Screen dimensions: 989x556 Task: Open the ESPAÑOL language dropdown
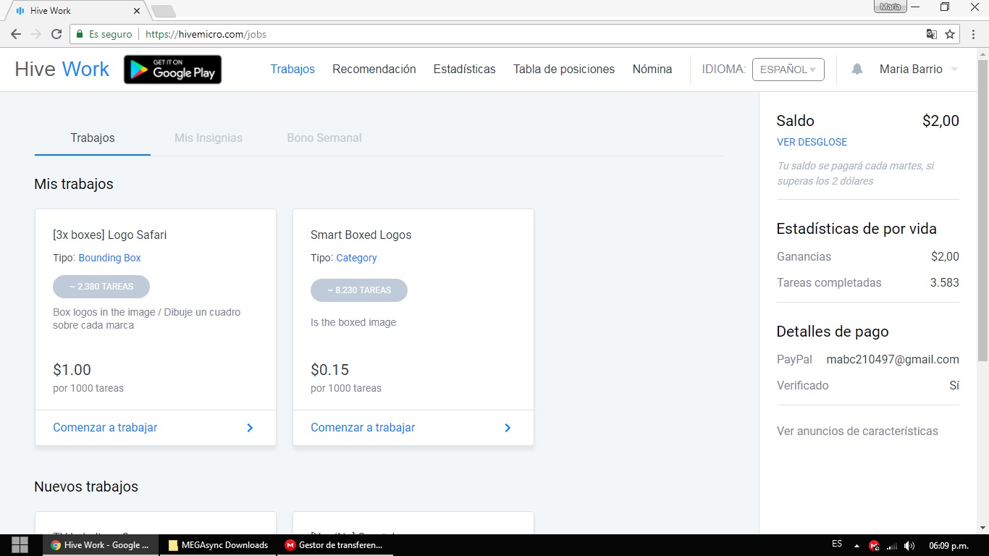pyautogui.click(x=788, y=69)
